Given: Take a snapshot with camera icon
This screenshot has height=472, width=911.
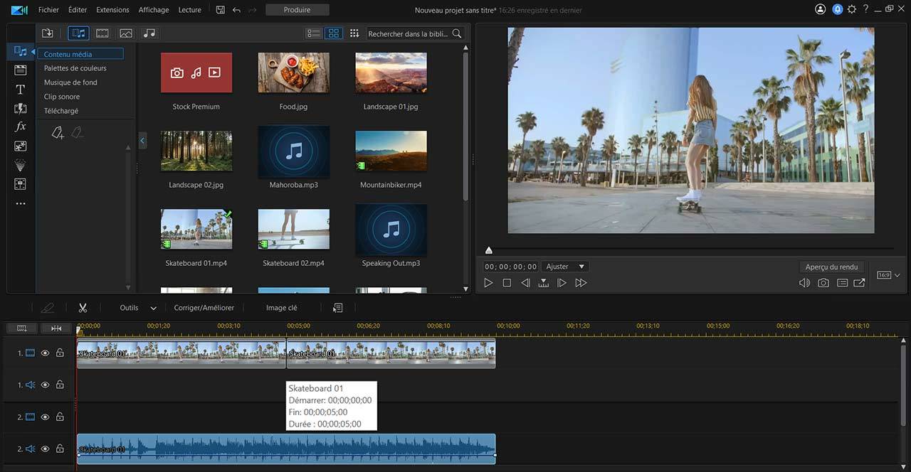Looking at the screenshot, I should coord(823,283).
